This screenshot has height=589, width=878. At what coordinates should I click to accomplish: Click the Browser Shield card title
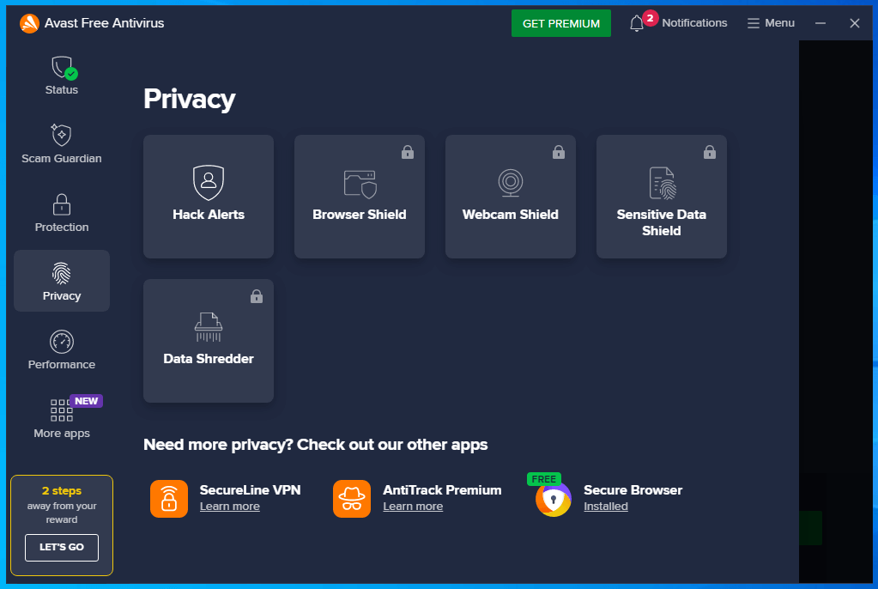click(360, 215)
